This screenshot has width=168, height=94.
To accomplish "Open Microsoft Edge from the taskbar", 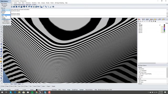I will (15, 92).
